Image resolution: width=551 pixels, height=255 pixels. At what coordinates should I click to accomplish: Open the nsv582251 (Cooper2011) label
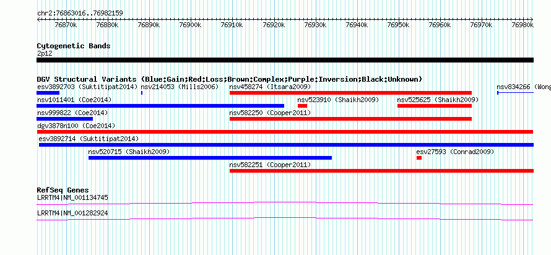coord(270,165)
